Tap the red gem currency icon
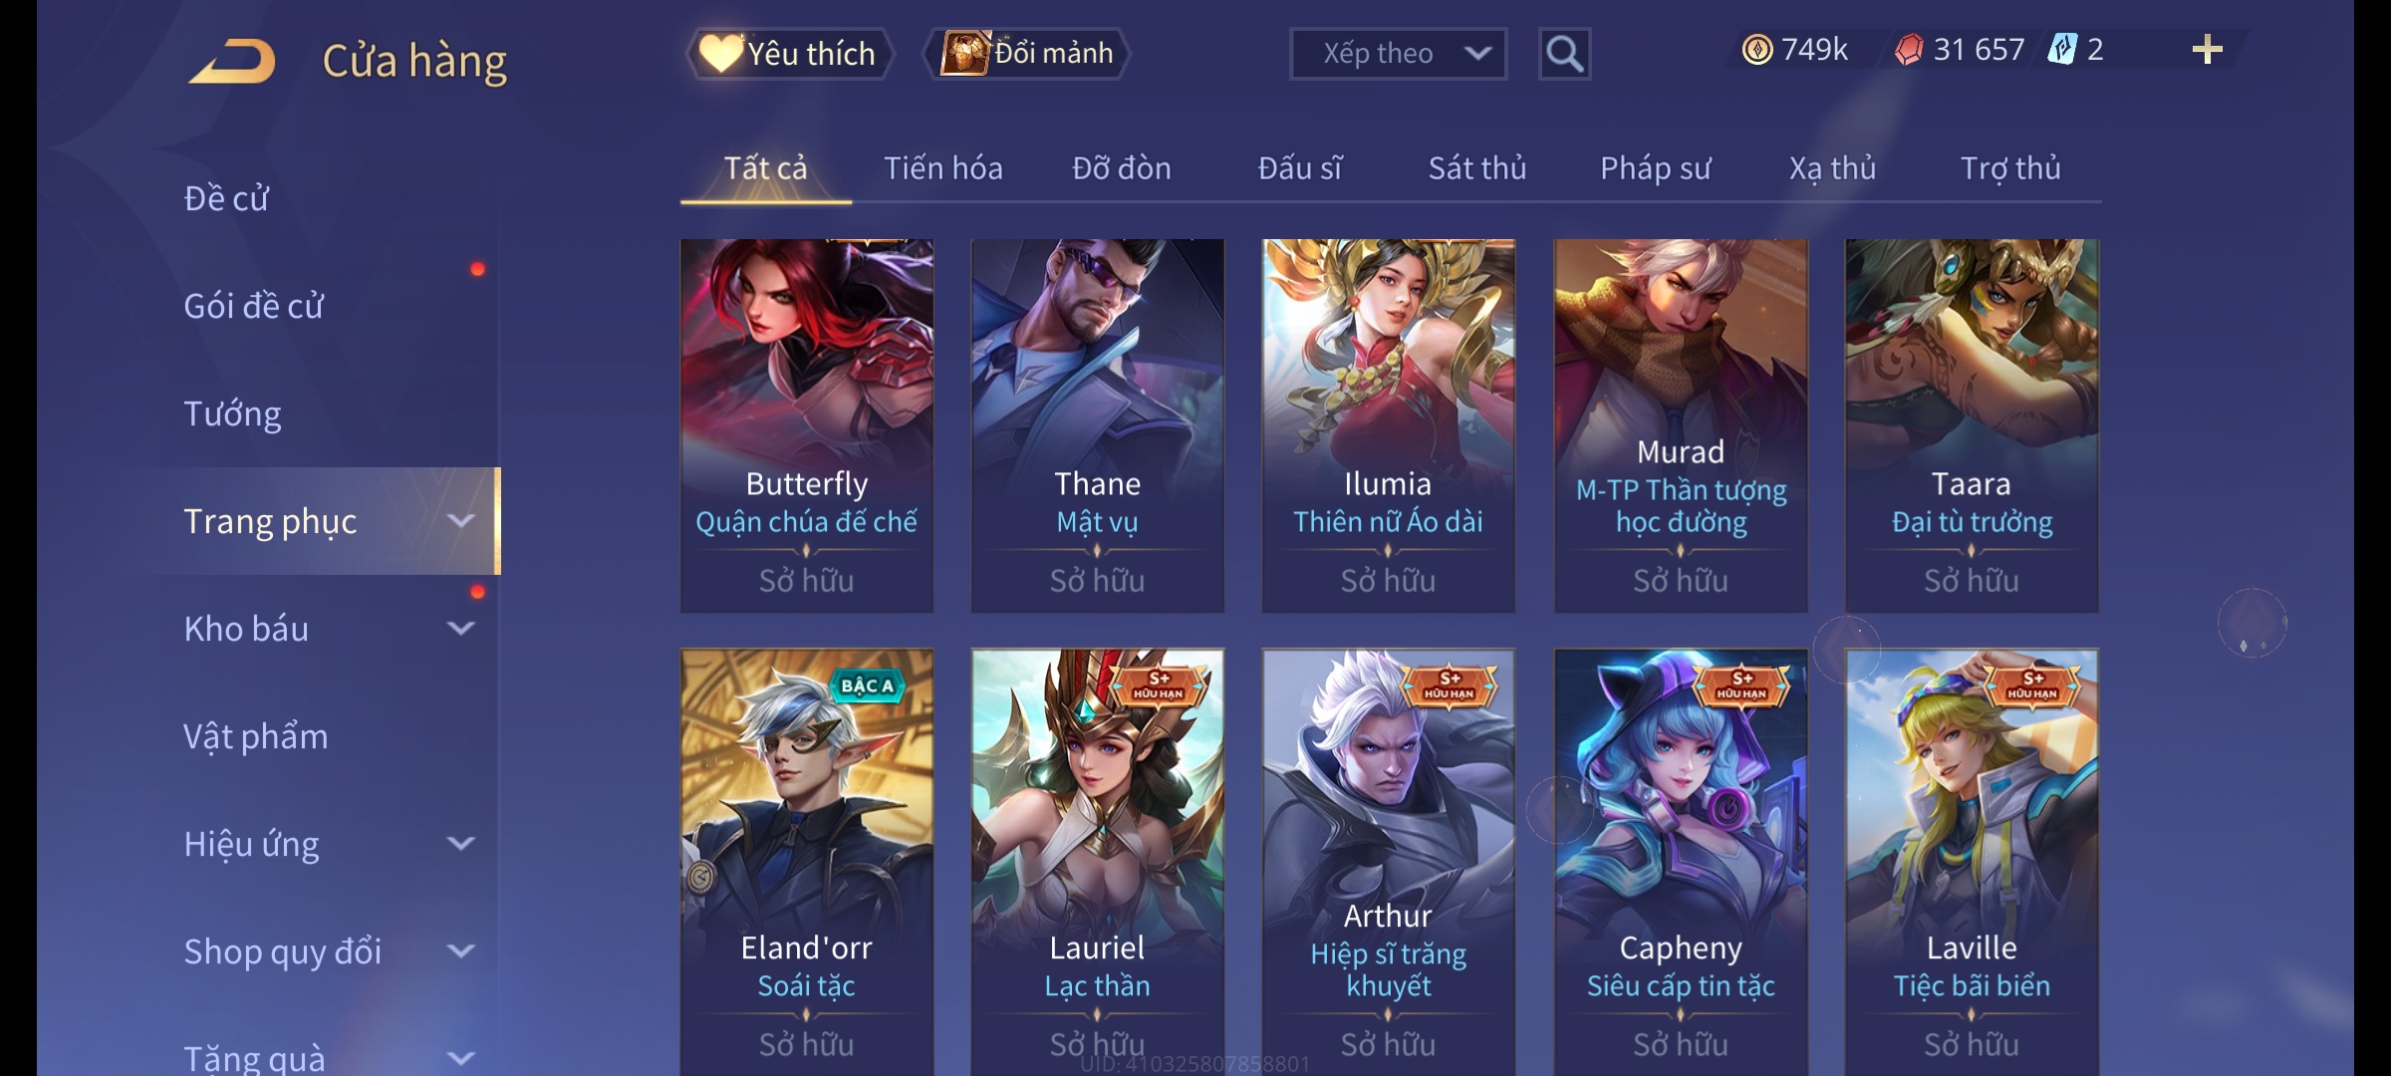The height and width of the screenshot is (1076, 2391). 1909,50
